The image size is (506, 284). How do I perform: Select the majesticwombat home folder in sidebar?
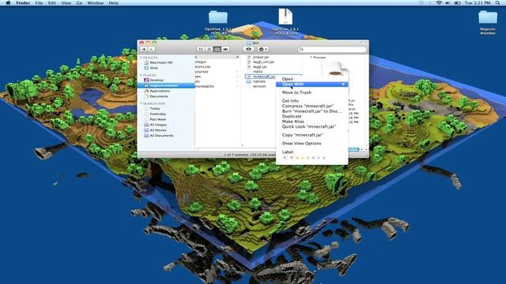pyautogui.click(x=166, y=86)
